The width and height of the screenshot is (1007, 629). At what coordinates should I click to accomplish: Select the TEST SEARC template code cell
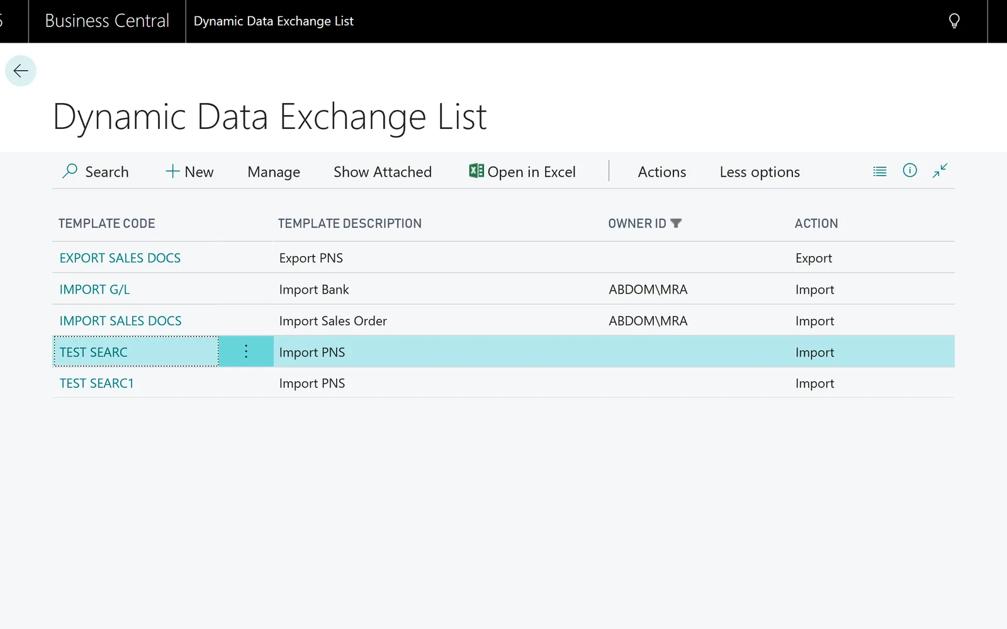coord(136,352)
